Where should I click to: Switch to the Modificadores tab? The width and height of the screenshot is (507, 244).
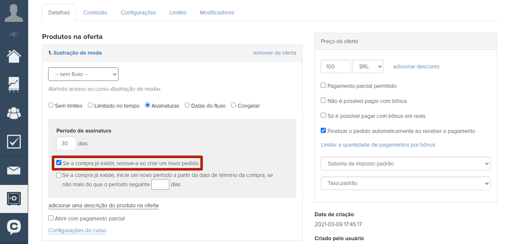pos(217,13)
